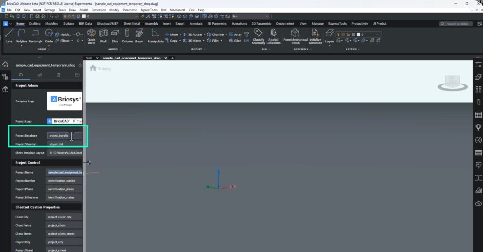
Task: Select the Wall tool
Action: tap(103, 36)
